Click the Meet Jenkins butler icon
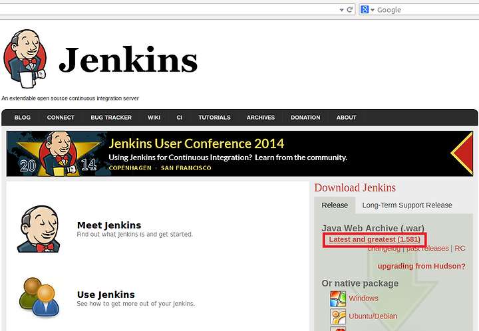Screen dimensions: 479x331 coord(39,229)
